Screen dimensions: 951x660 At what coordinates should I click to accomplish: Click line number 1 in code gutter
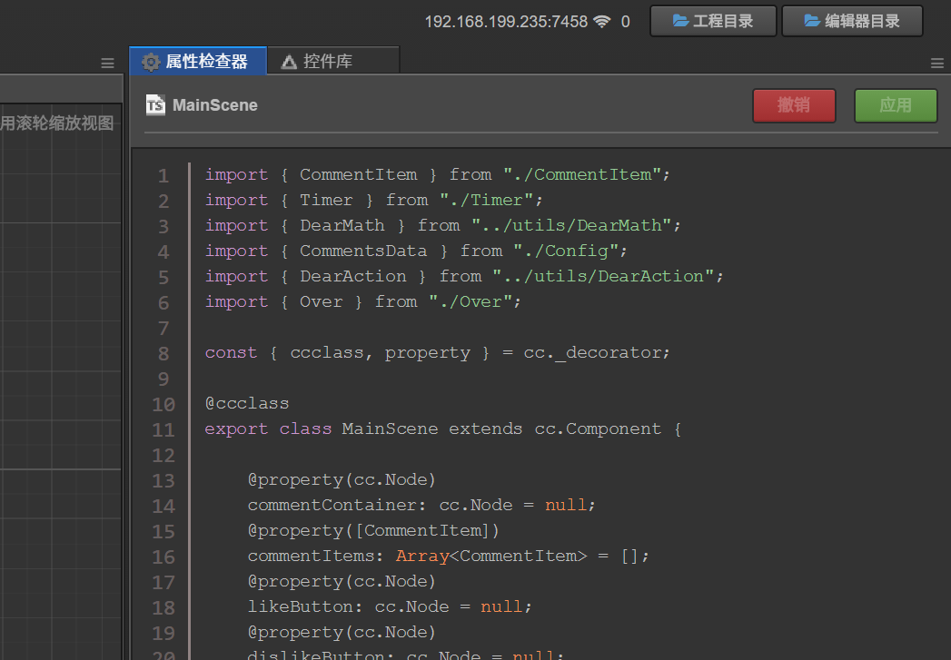click(163, 176)
